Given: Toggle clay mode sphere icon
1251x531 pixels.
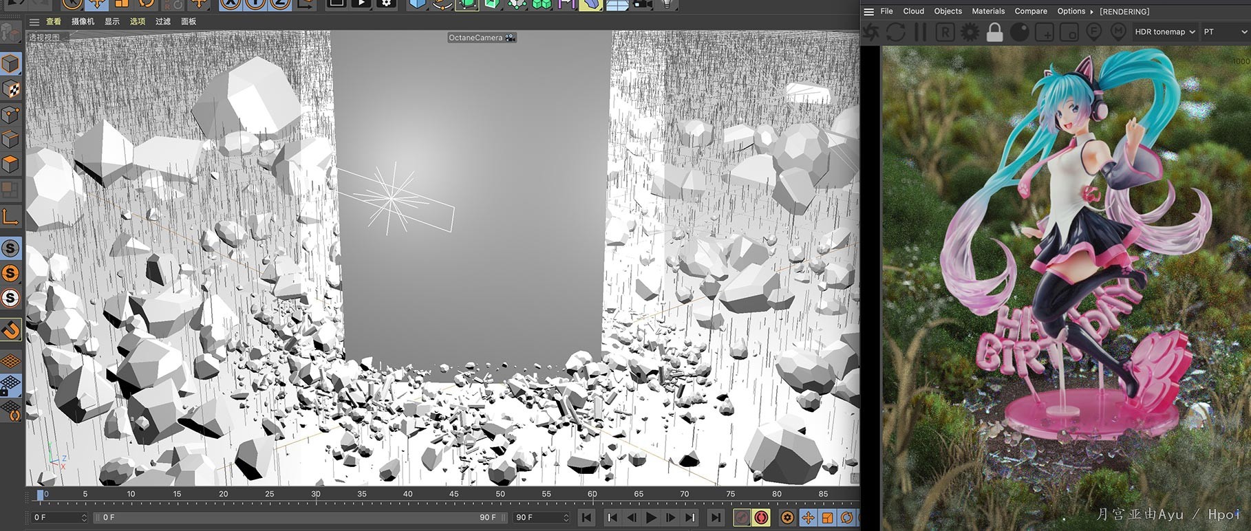Looking at the screenshot, I should click(x=1019, y=32).
